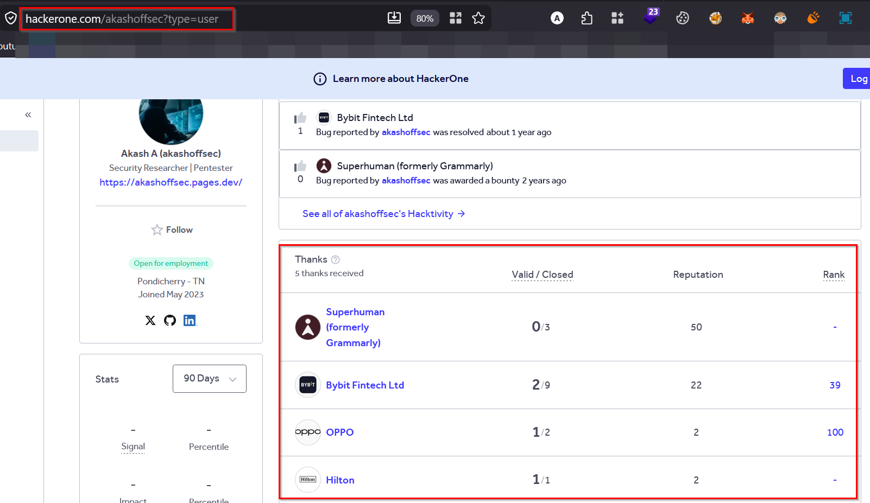Open akashoffsec's LinkedIn icon
This screenshot has height=503, width=870.
190,320
